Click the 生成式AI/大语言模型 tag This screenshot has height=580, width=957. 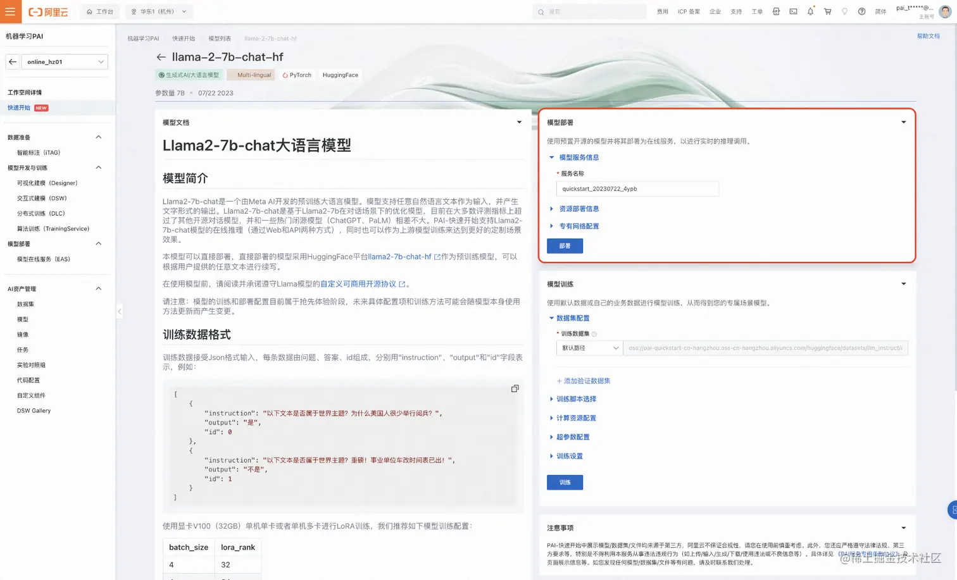click(x=189, y=75)
